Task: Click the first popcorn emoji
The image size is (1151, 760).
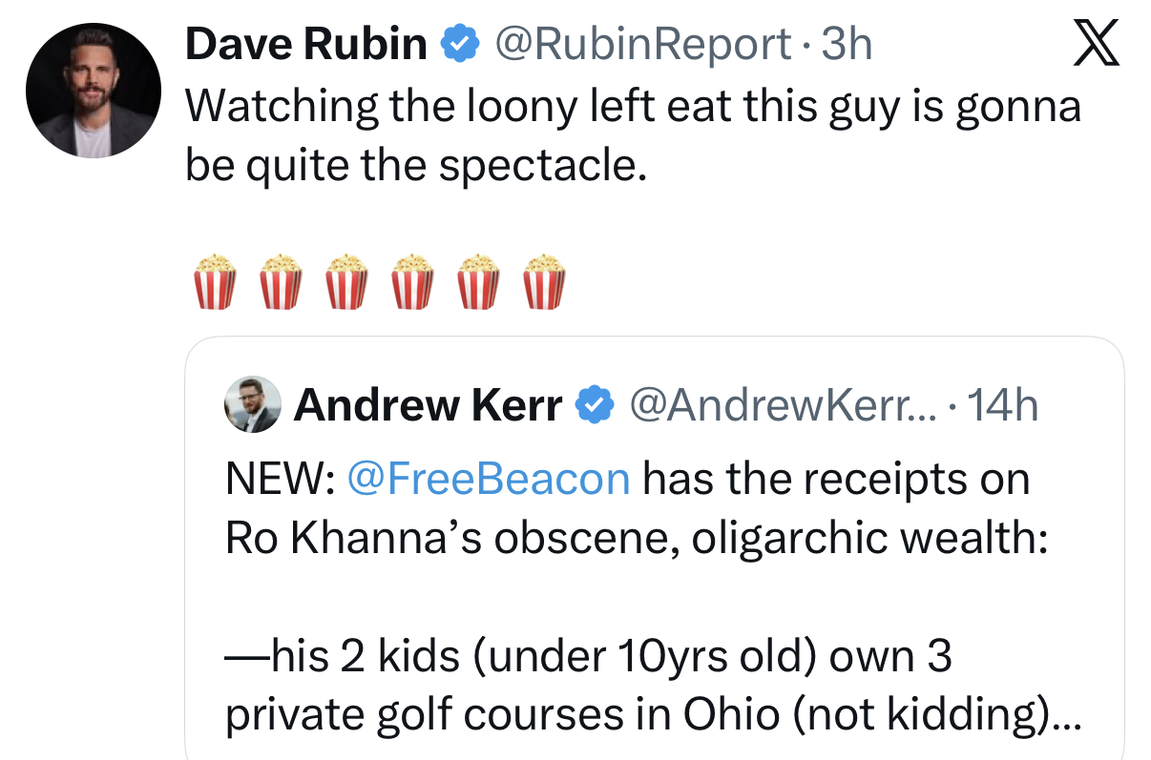Action: [x=215, y=281]
